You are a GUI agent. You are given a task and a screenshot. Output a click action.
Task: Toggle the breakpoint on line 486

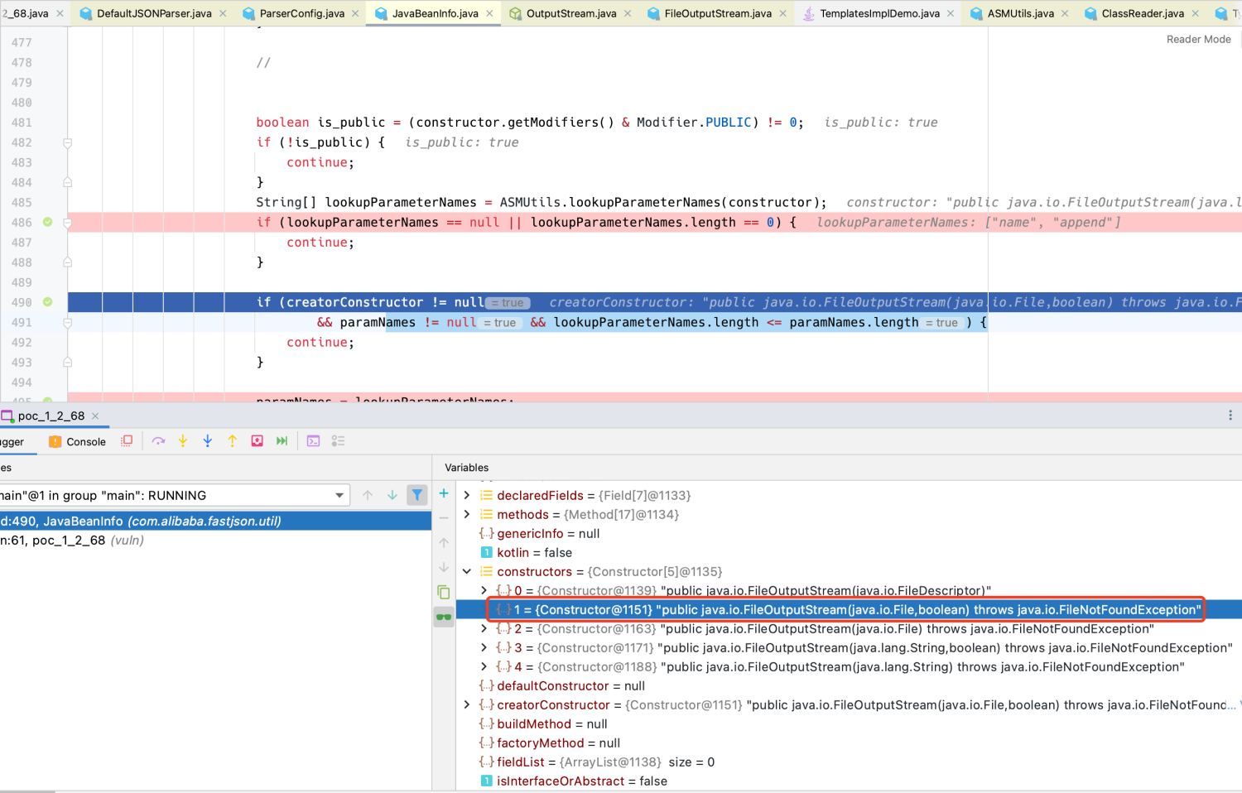48,222
